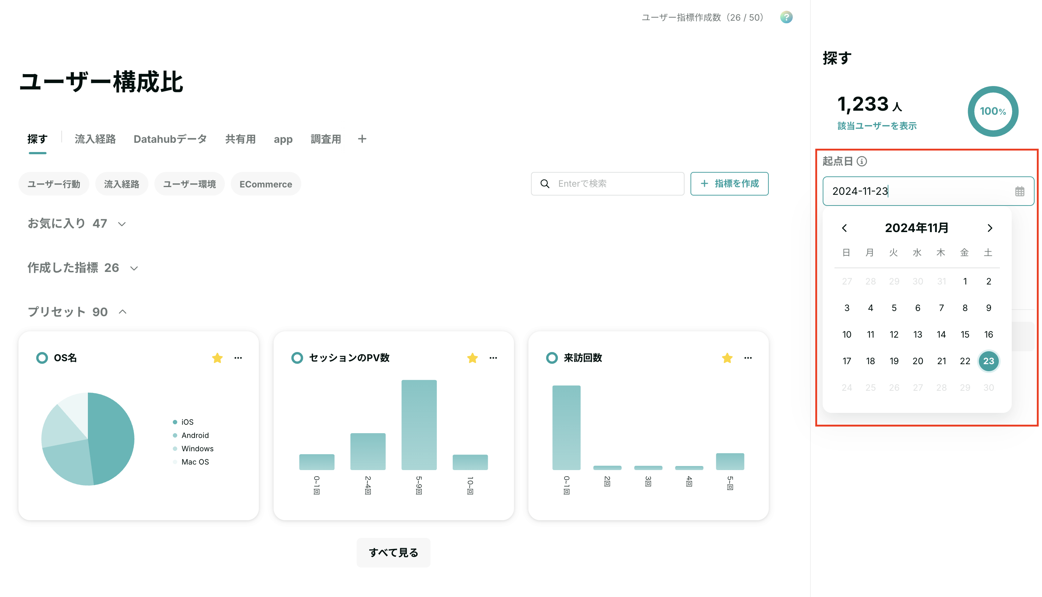Click the すべて見る button
The image size is (1042, 597).
point(393,552)
